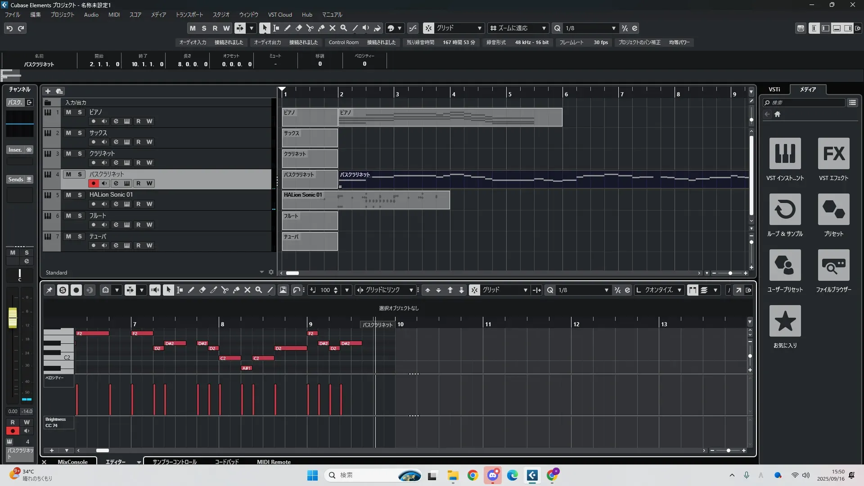Click the channel volume fader handle
864x486 pixels.
click(x=13, y=318)
